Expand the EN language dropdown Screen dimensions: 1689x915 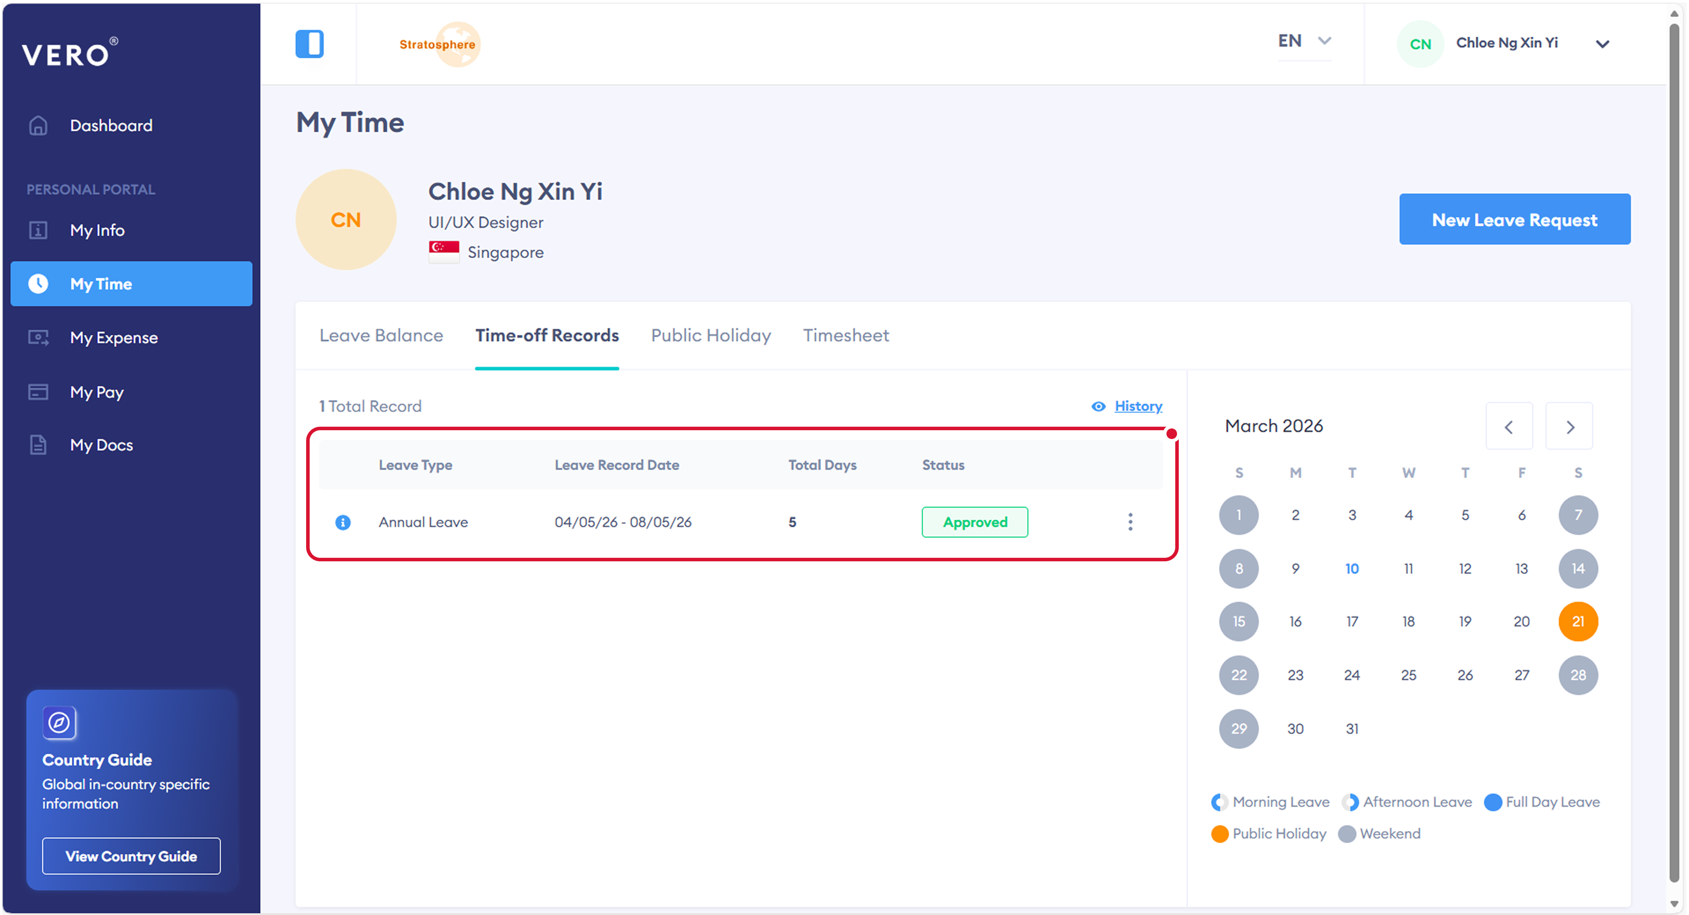(1304, 40)
